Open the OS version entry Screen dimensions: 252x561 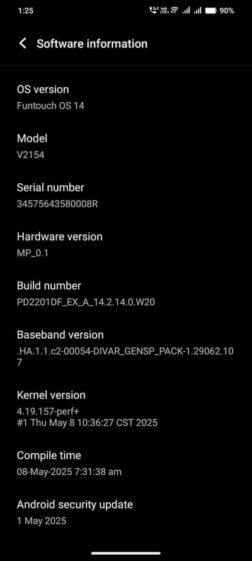point(126,97)
